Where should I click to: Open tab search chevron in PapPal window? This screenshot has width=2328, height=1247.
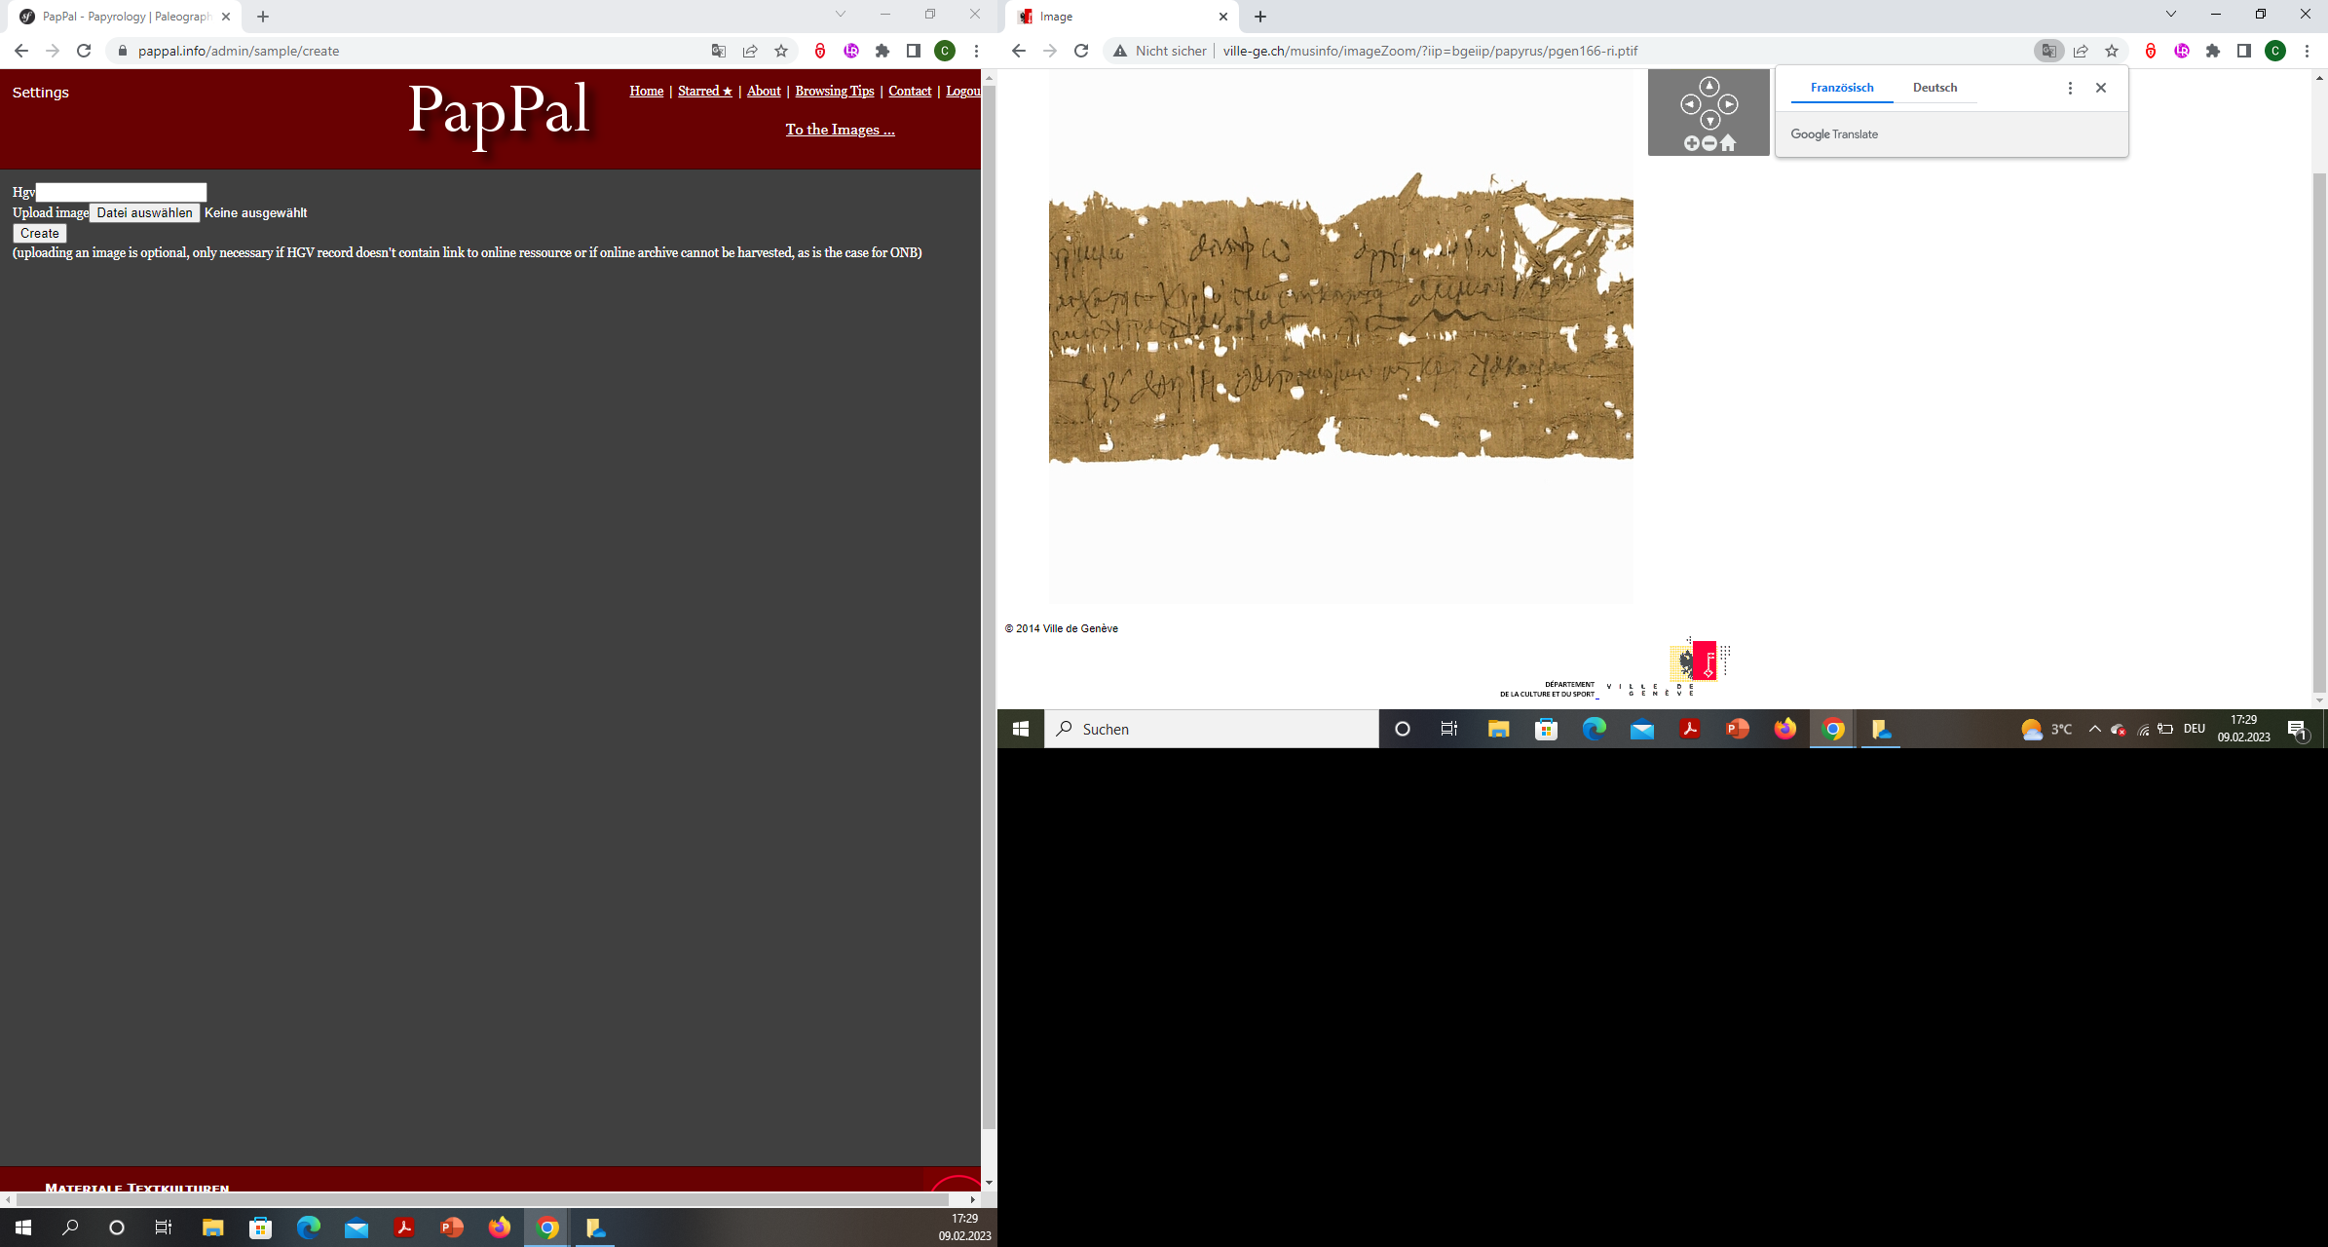pyautogui.click(x=841, y=15)
